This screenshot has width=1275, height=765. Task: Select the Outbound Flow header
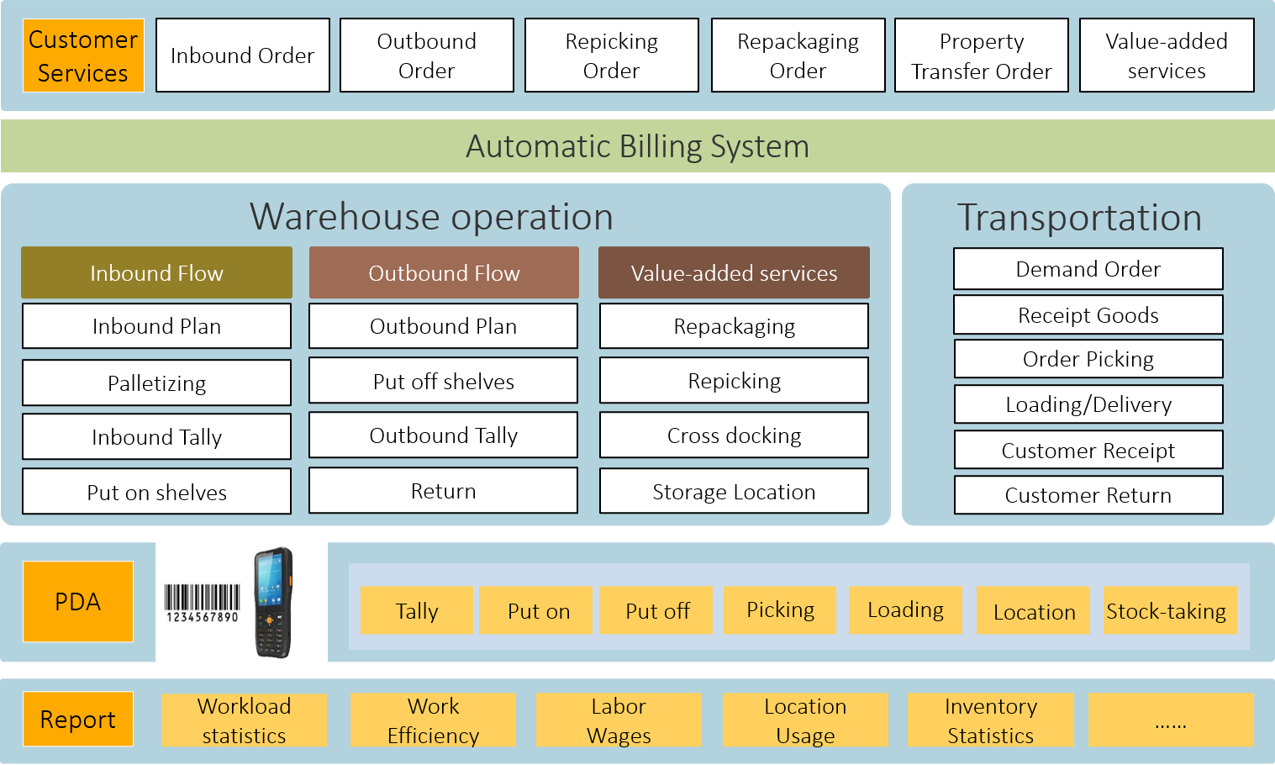444,273
